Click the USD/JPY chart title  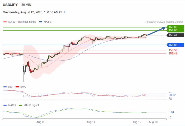[x=10, y=5]
